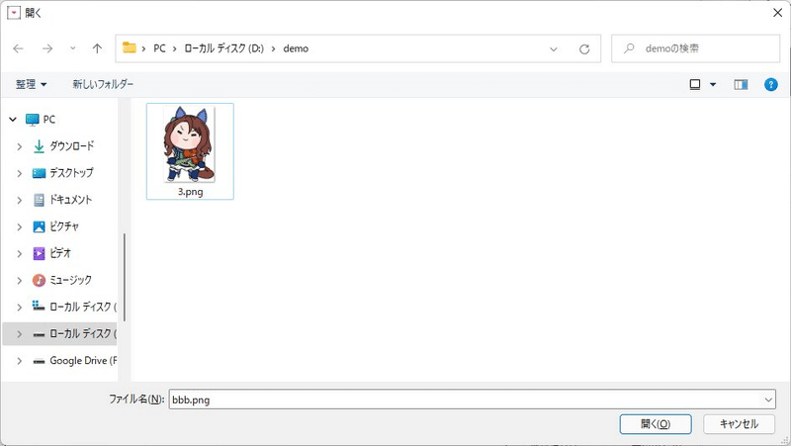Click the 開く(O) button
The height and width of the screenshot is (446, 791).
(x=656, y=424)
